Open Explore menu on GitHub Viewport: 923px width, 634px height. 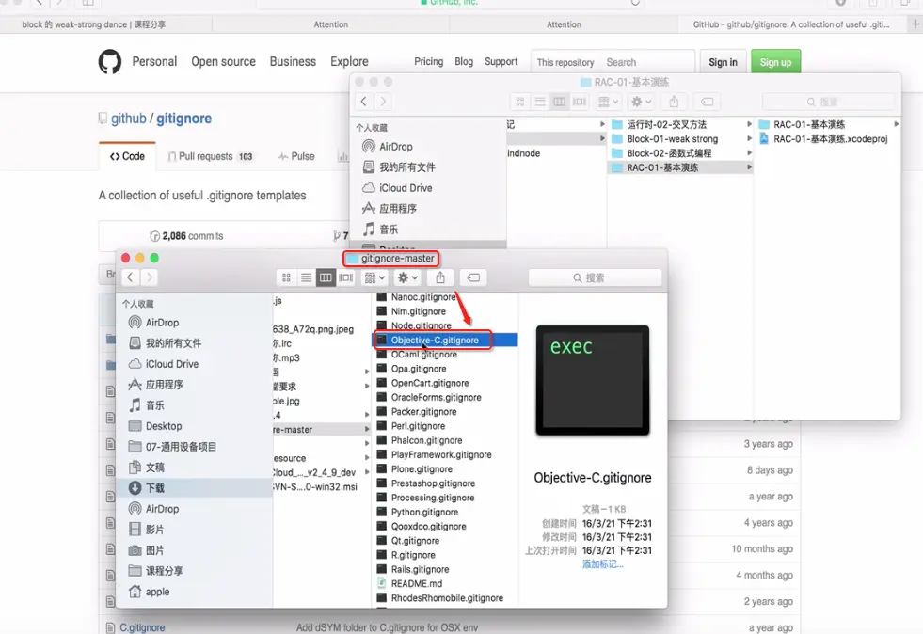[349, 61]
